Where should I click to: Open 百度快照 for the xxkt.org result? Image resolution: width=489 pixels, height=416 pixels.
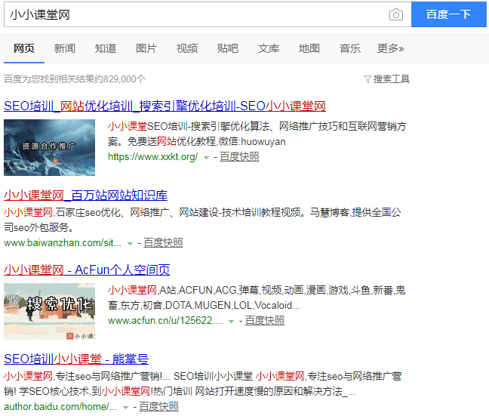pos(239,157)
